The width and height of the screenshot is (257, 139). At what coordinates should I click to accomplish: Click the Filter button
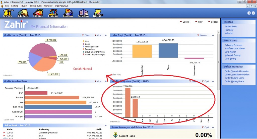(199, 22)
